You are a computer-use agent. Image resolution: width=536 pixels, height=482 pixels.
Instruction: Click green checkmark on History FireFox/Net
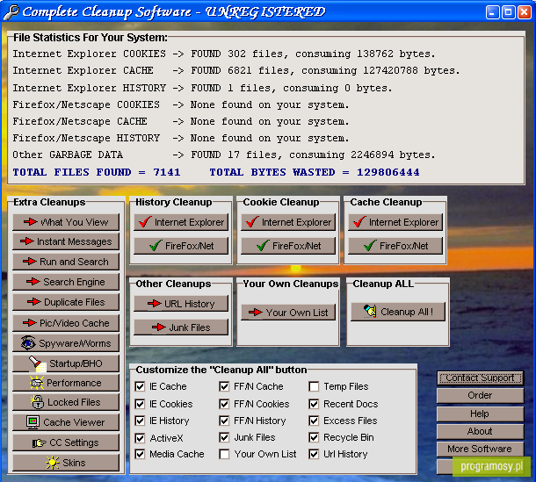(156, 245)
